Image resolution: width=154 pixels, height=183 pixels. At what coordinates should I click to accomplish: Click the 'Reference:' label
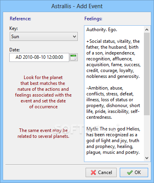click(x=21, y=19)
